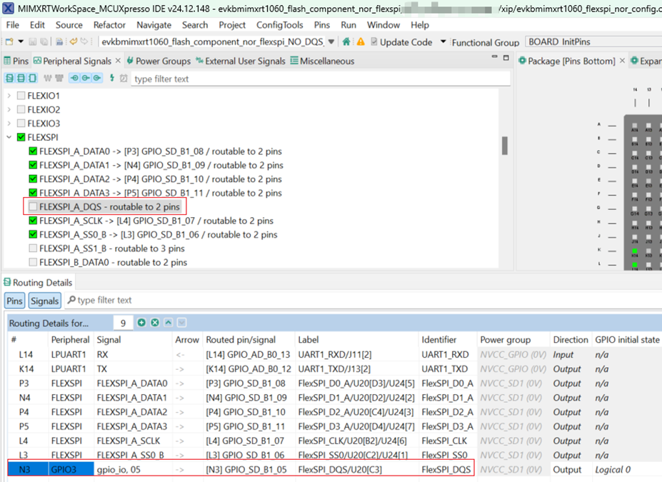This screenshot has height=482, width=662.
Task: Close the Package [Pins Bottom] tab
Action: pyautogui.click(x=622, y=61)
